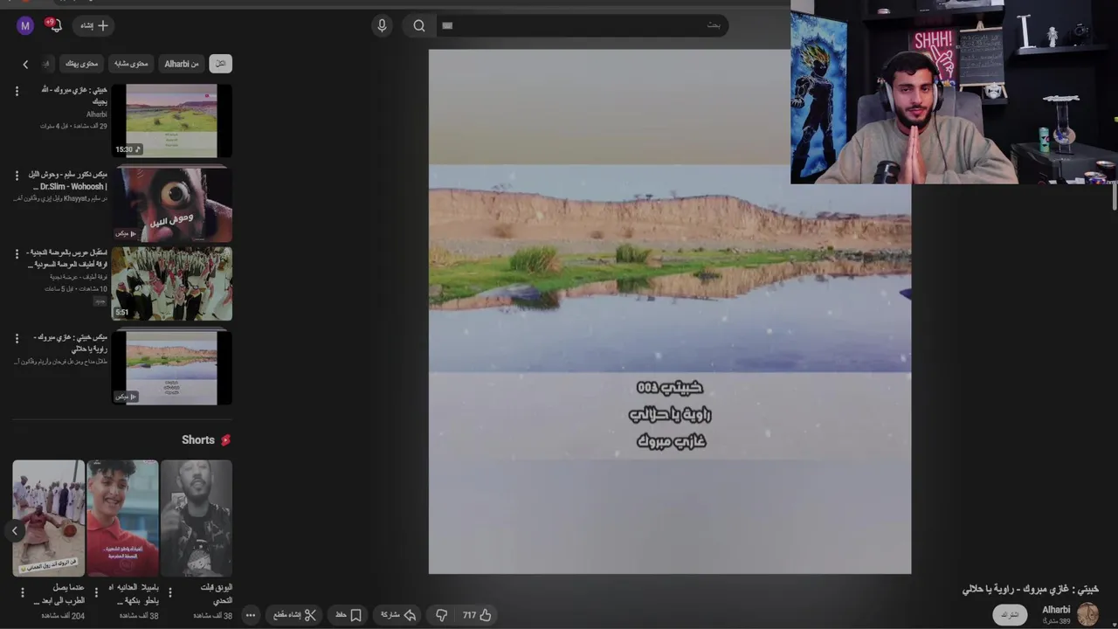This screenshot has width=1118, height=629.
Task: Open options for the باميلا Short
Action: pos(96,592)
